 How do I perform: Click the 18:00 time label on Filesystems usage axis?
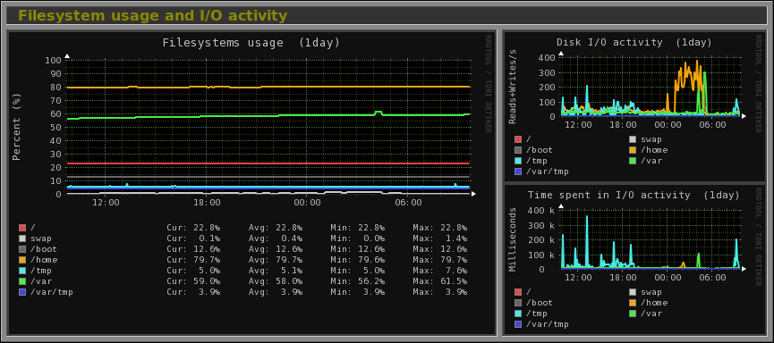pyautogui.click(x=207, y=203)
